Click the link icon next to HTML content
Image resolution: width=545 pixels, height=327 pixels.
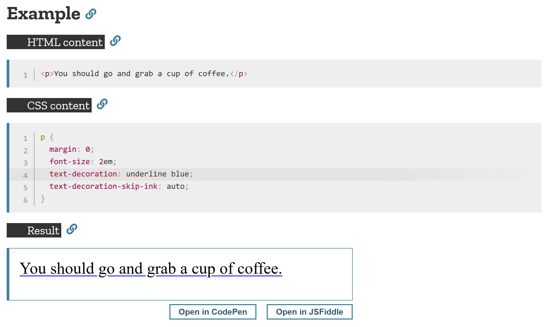coord(115,41)
